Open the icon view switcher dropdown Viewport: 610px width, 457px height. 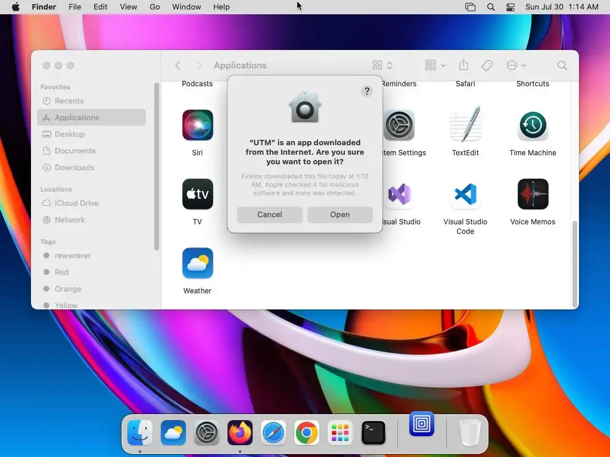[383, 65]
